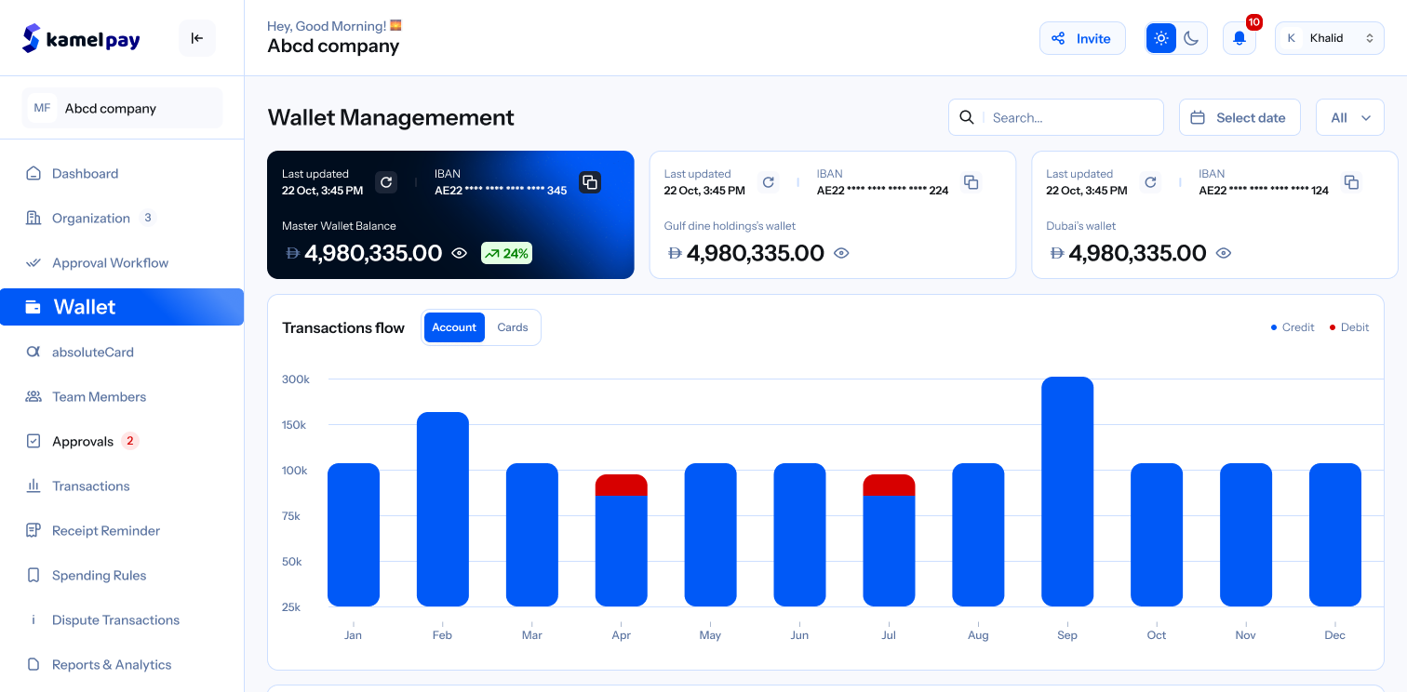Refresh the Master Wallet balance
This screenshot has height=692, width=1407.
coord(386,182)
